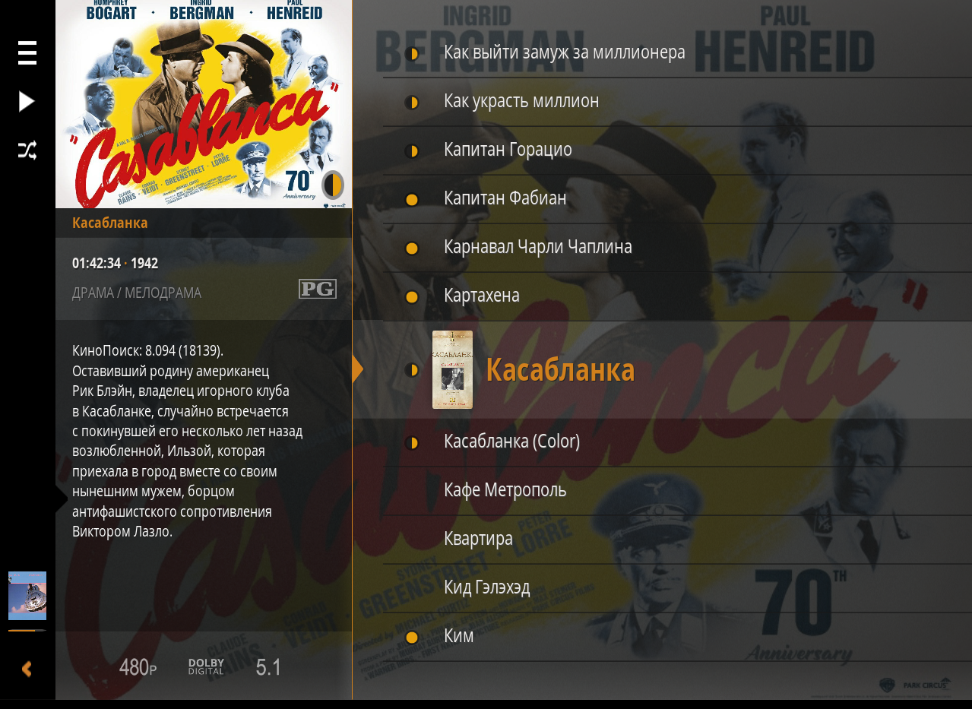This screenshot has width=972, height=709.
Task: Select Как выйти замуж за миллионера
Action: [565, 52]
